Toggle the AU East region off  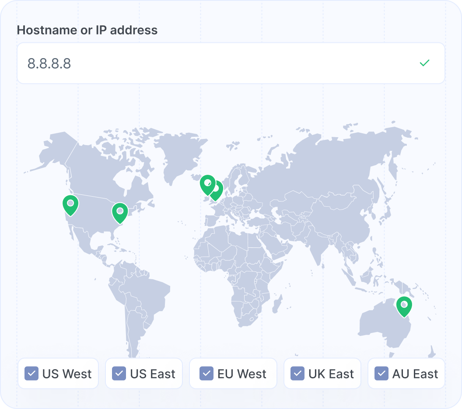point(381,374)
